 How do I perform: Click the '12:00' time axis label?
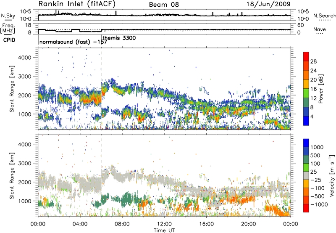click(x=164, y=224)
